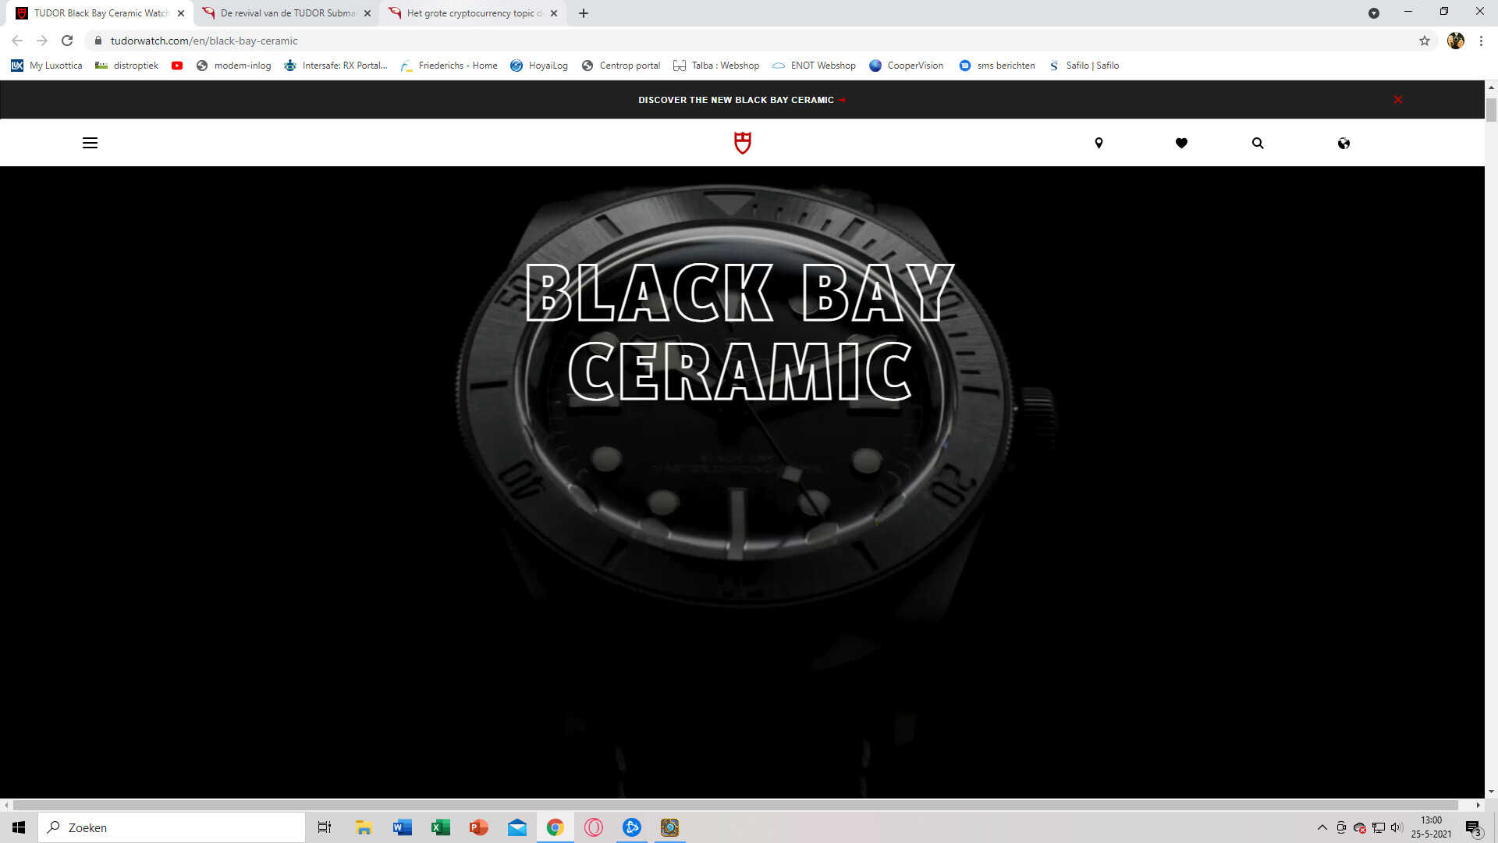This screenshot has height=843, width=1498.
Task: Open site search magnifier icon
Action: 1258,143
